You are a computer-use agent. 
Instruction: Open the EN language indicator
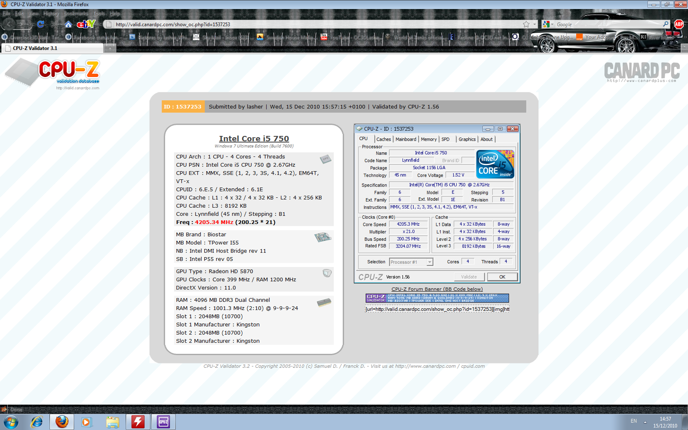point(633,421)
